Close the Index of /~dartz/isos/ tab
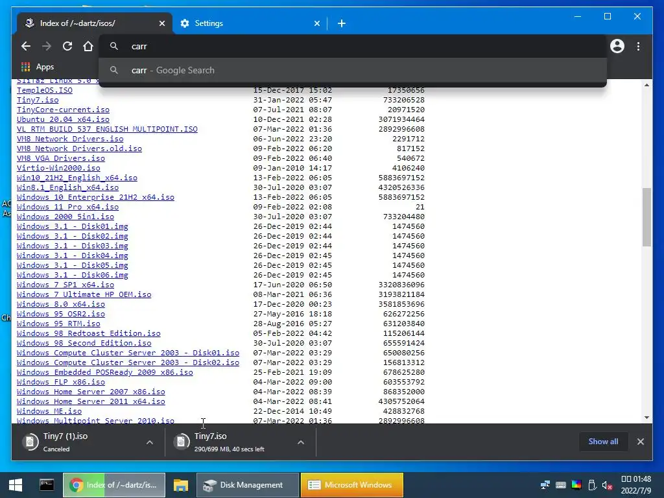The width and height of the screenshot is (664, 498). point(161,23)
